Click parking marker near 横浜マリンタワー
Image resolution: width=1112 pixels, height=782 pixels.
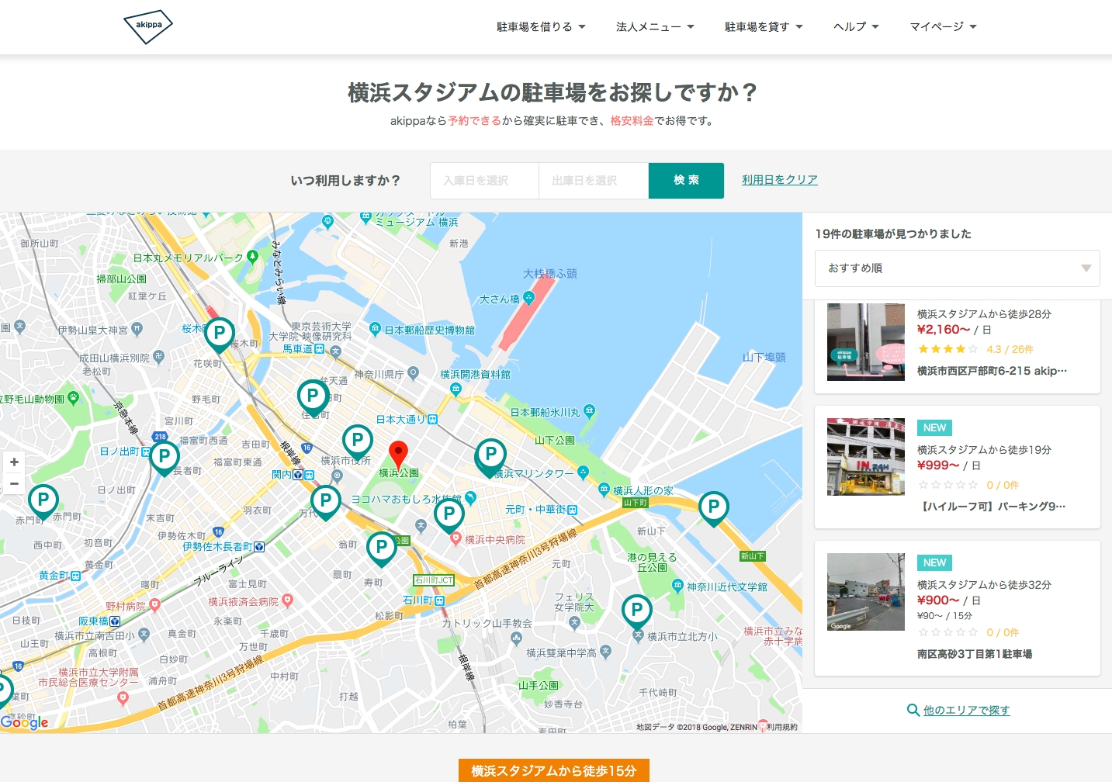coord(490,456)
